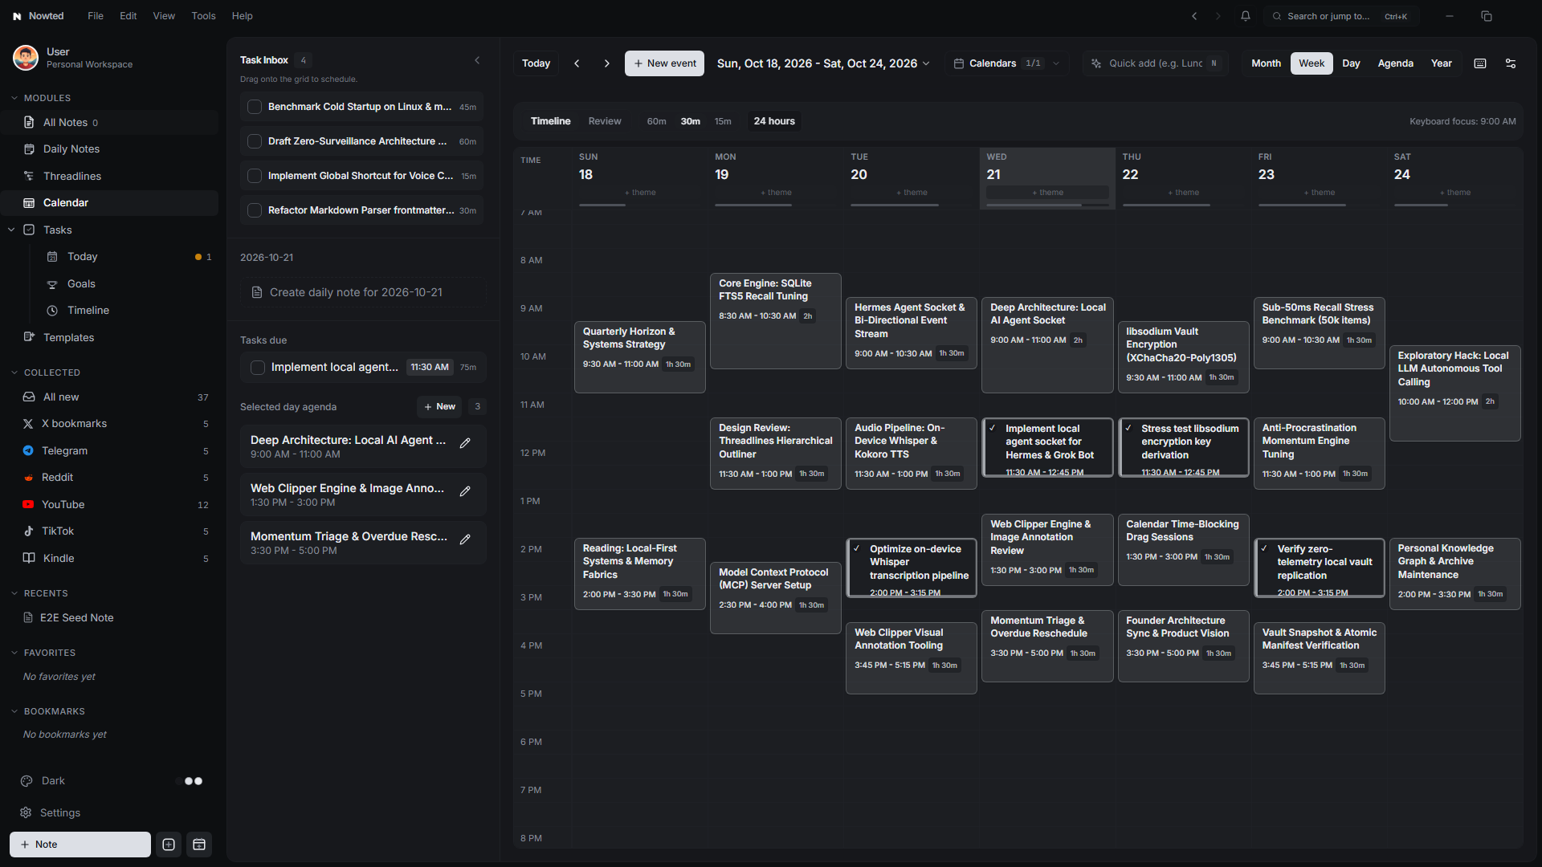This screenshot has width=1542, height=867.
Task: Open Search or jump to field
Action: coord(1341,16)
